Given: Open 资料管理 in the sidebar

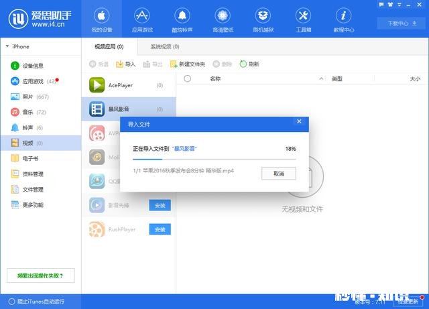Looking at the screenshot, I should tap(41, 174).
